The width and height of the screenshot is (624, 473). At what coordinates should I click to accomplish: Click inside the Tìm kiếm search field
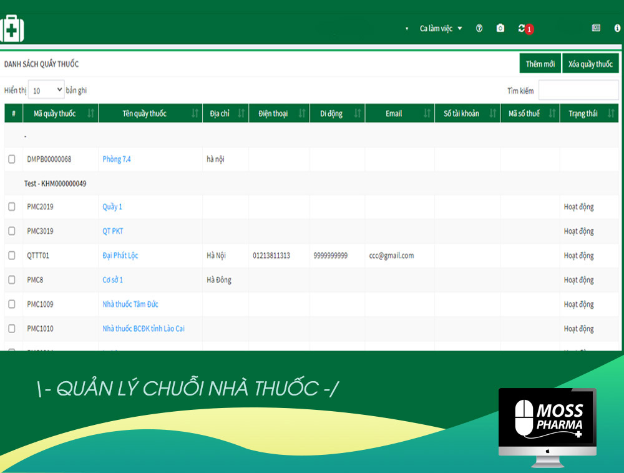578,90
